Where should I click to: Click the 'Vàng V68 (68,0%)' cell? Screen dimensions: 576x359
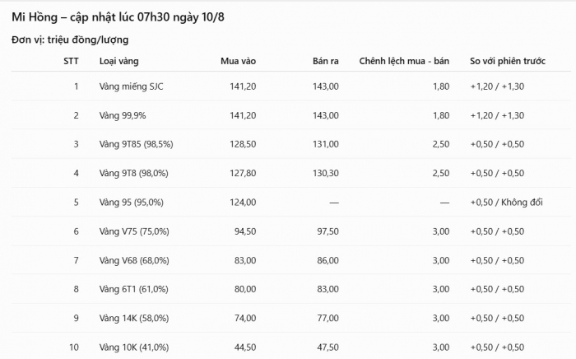click(134, 260)
